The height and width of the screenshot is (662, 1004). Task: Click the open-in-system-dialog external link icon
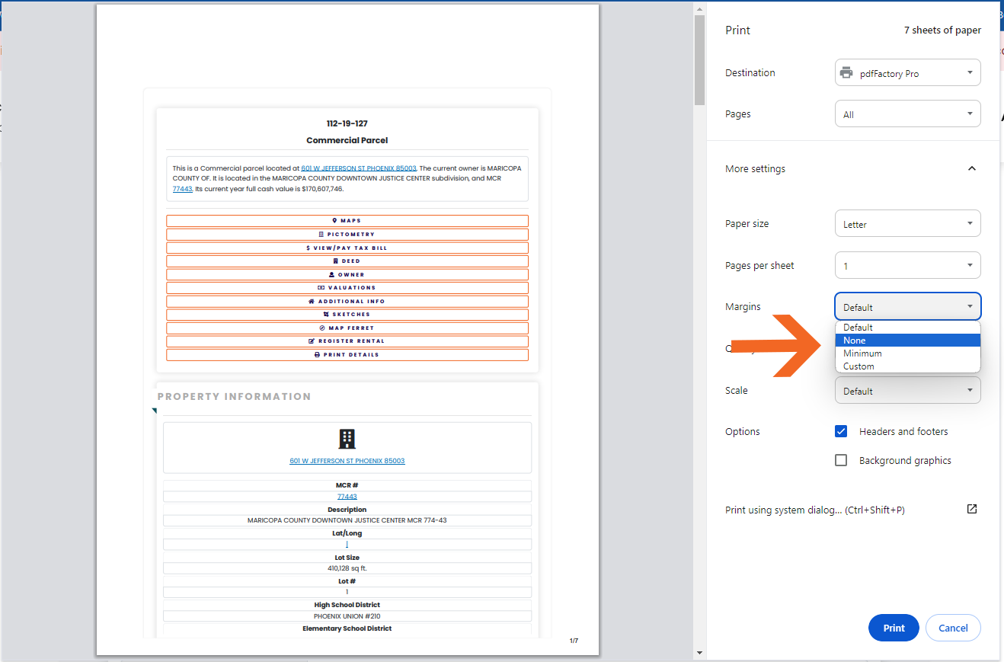(x=972, y=509)
